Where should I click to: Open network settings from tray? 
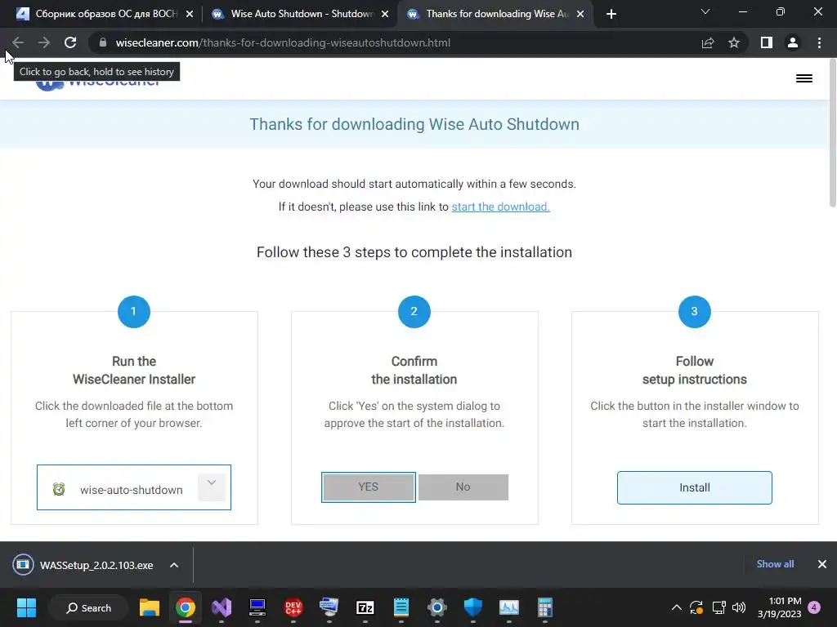point(718,607)
